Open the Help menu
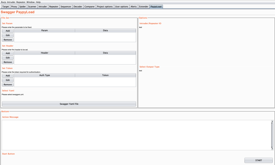Screen dimensions: 275x165 38,2
